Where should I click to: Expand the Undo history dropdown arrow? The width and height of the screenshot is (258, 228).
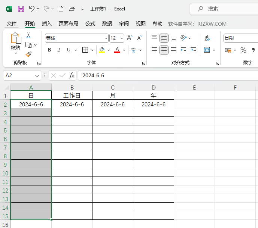pos(38,9)
